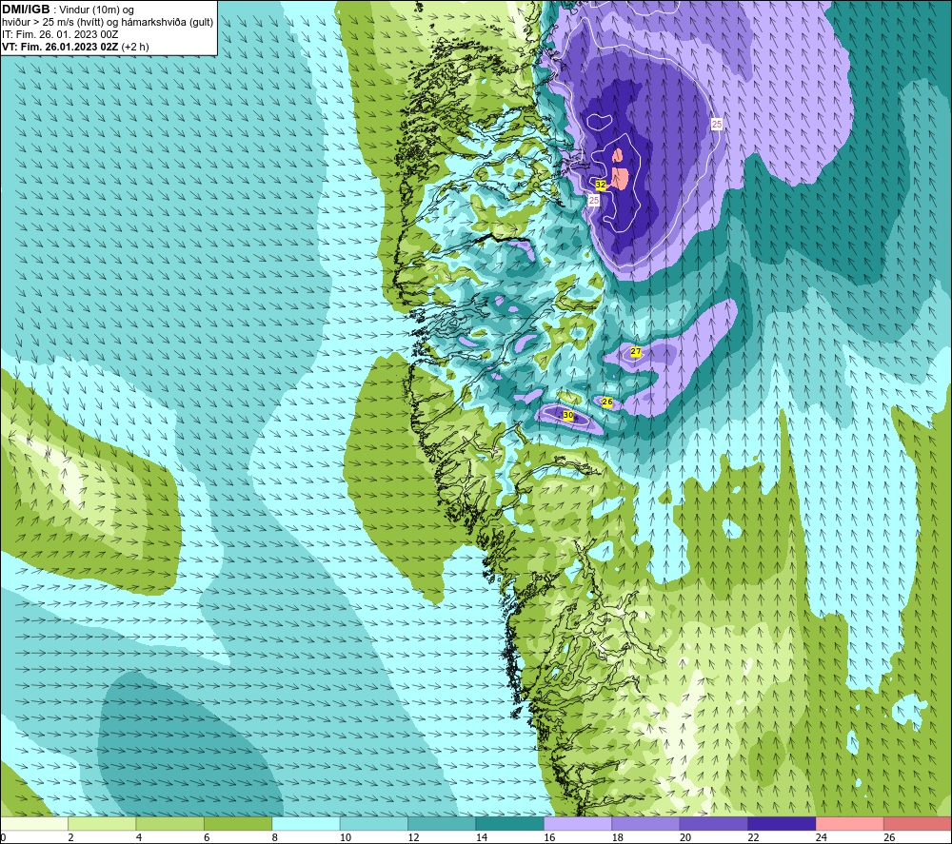Select the 18–20 m/s light purple legend swatch
This screenshot has height=844, width=952.
click(646, 823)
